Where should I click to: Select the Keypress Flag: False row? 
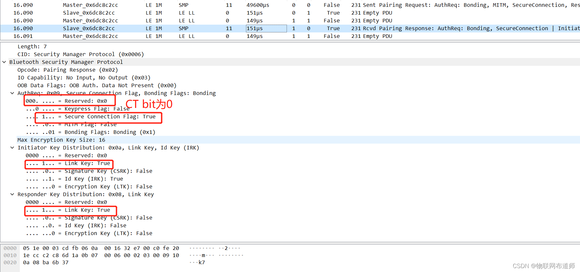point(78,109)
